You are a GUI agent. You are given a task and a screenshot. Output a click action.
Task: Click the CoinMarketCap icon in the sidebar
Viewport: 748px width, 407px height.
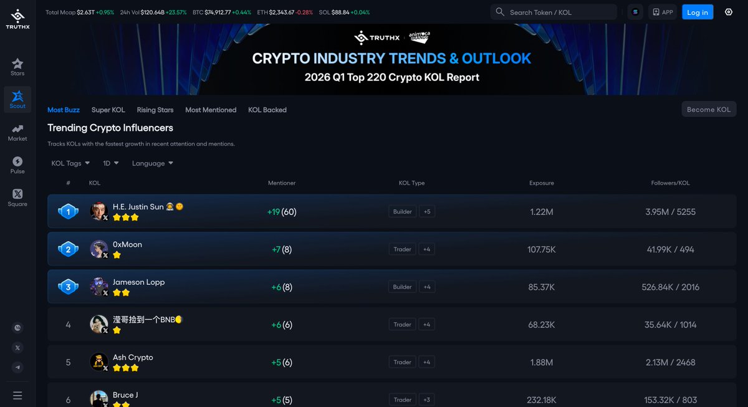17,328
